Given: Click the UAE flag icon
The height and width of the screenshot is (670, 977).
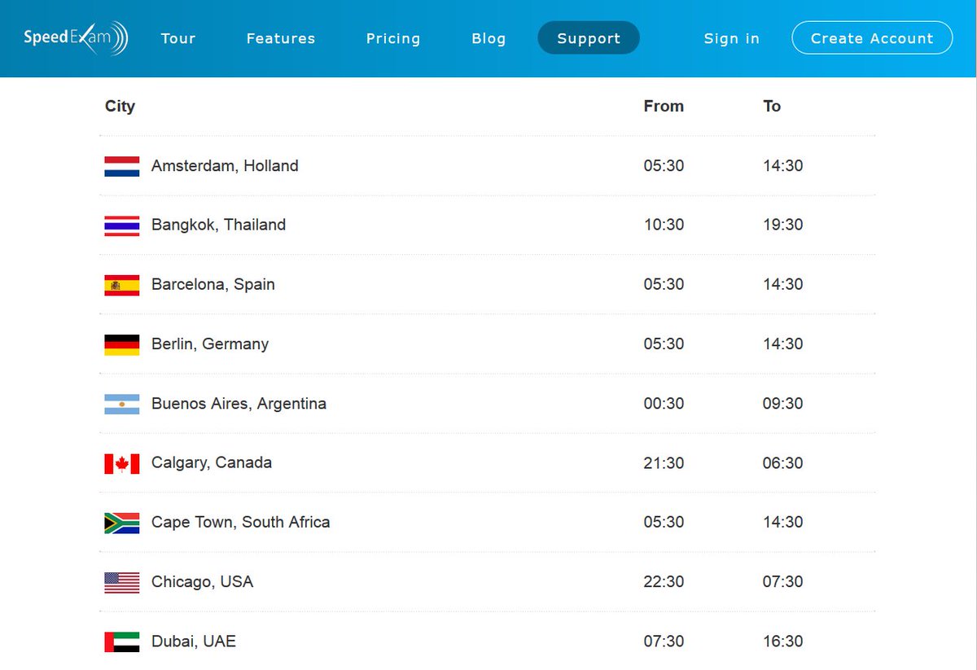Looking at the screenshot, I should coord(121,642).
